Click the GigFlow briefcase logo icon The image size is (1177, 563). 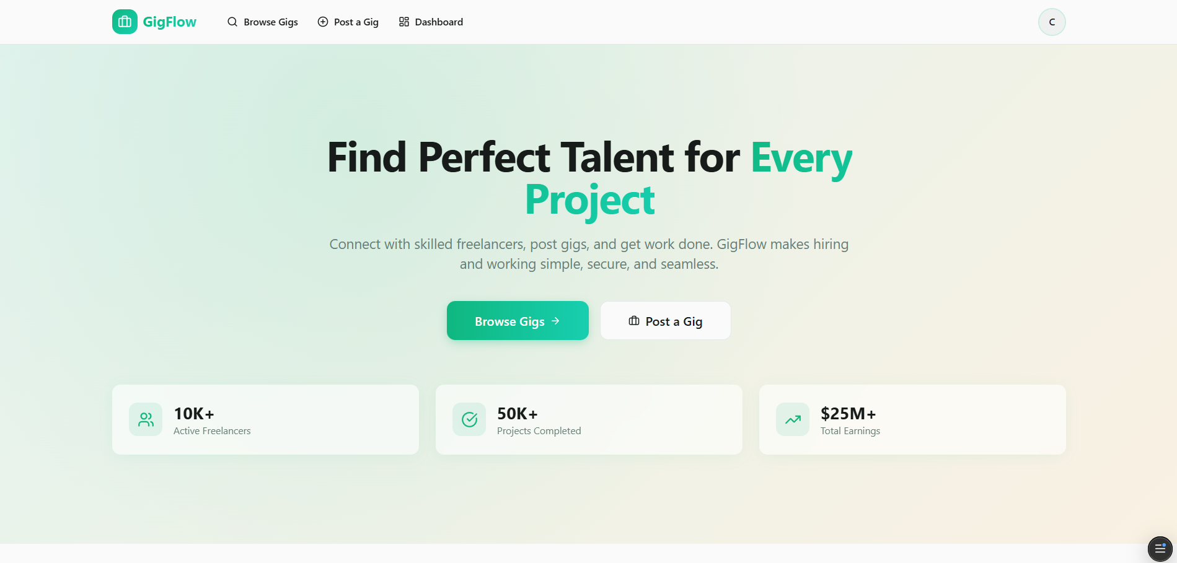124,21
